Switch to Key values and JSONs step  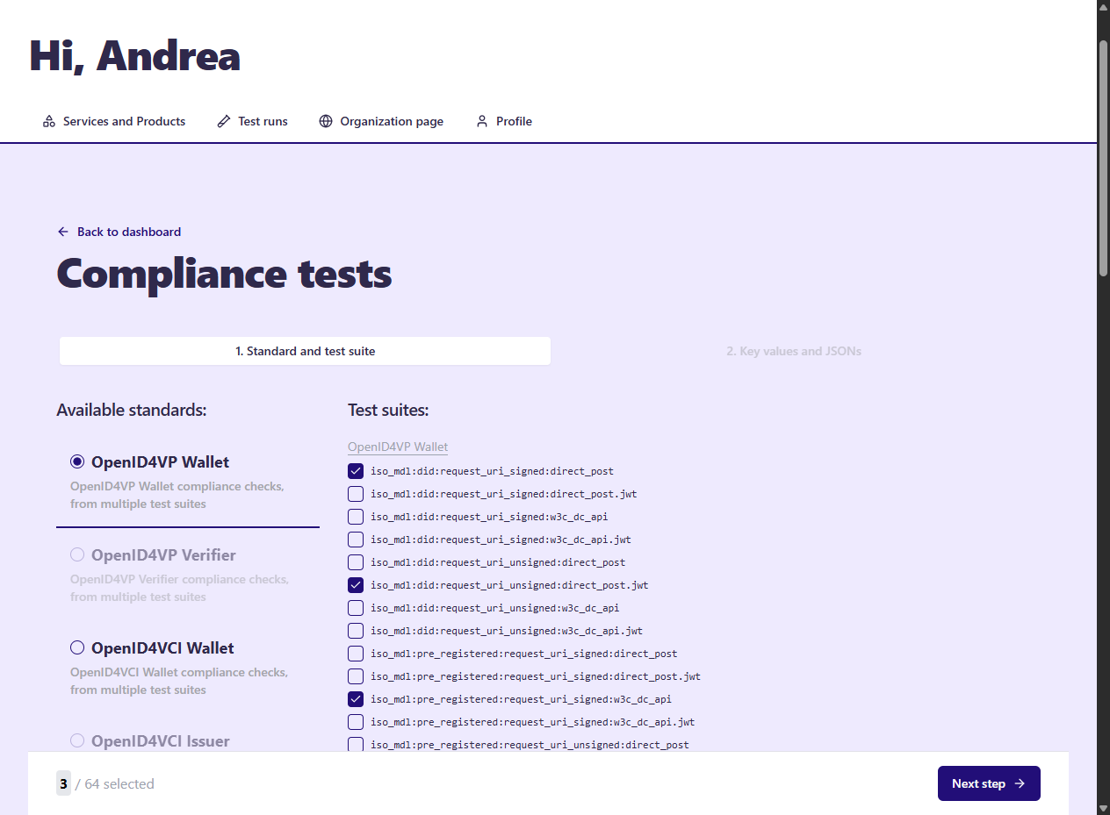click(x=794, y=351)
